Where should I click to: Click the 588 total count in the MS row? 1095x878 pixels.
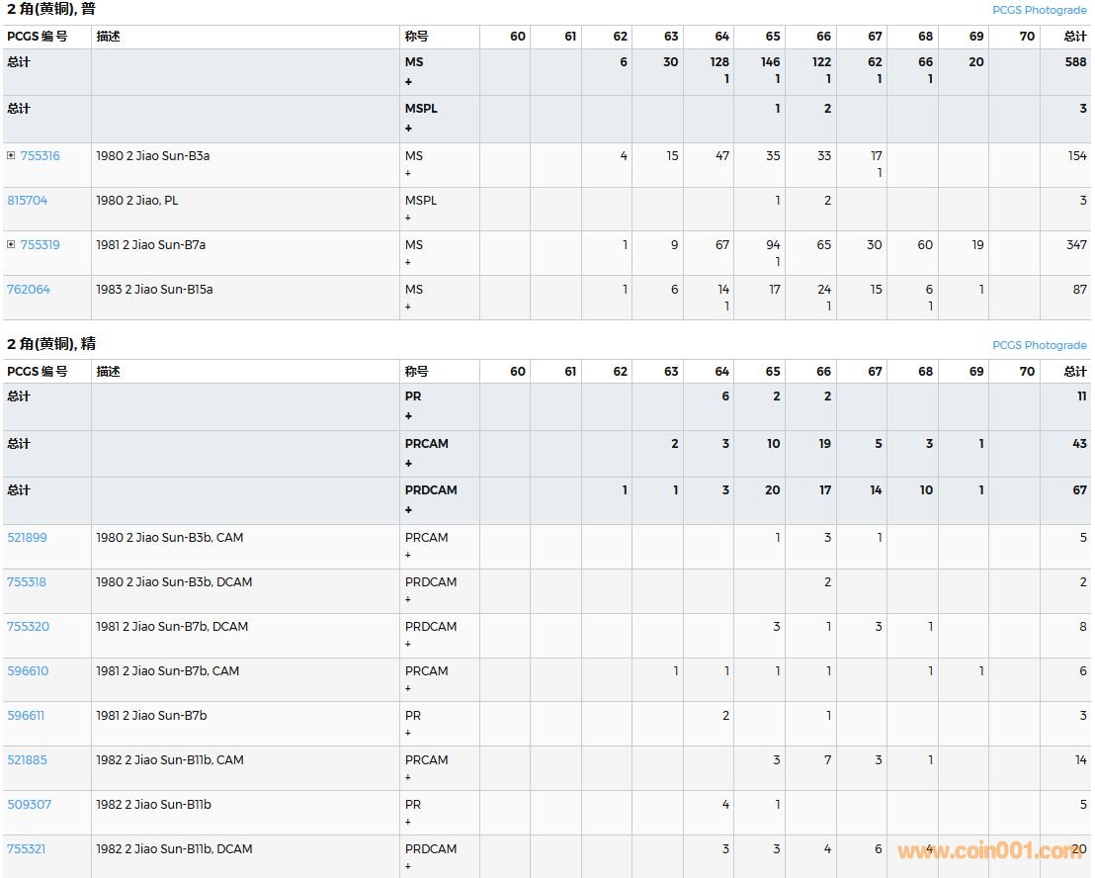[x=1074, y=61]
